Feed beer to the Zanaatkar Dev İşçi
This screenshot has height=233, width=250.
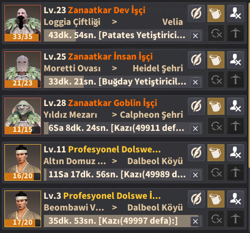point(216,13)
